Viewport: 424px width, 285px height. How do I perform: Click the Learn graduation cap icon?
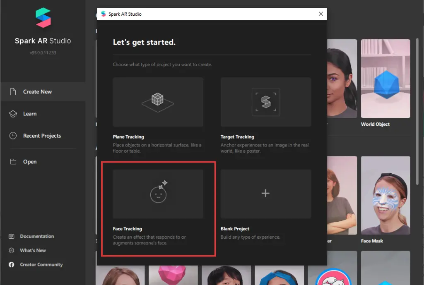pos(13,114)
